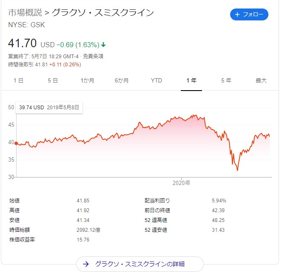Show the 最大 maximum range chart
The image size is (285, 273).
[x=261, y=80]
